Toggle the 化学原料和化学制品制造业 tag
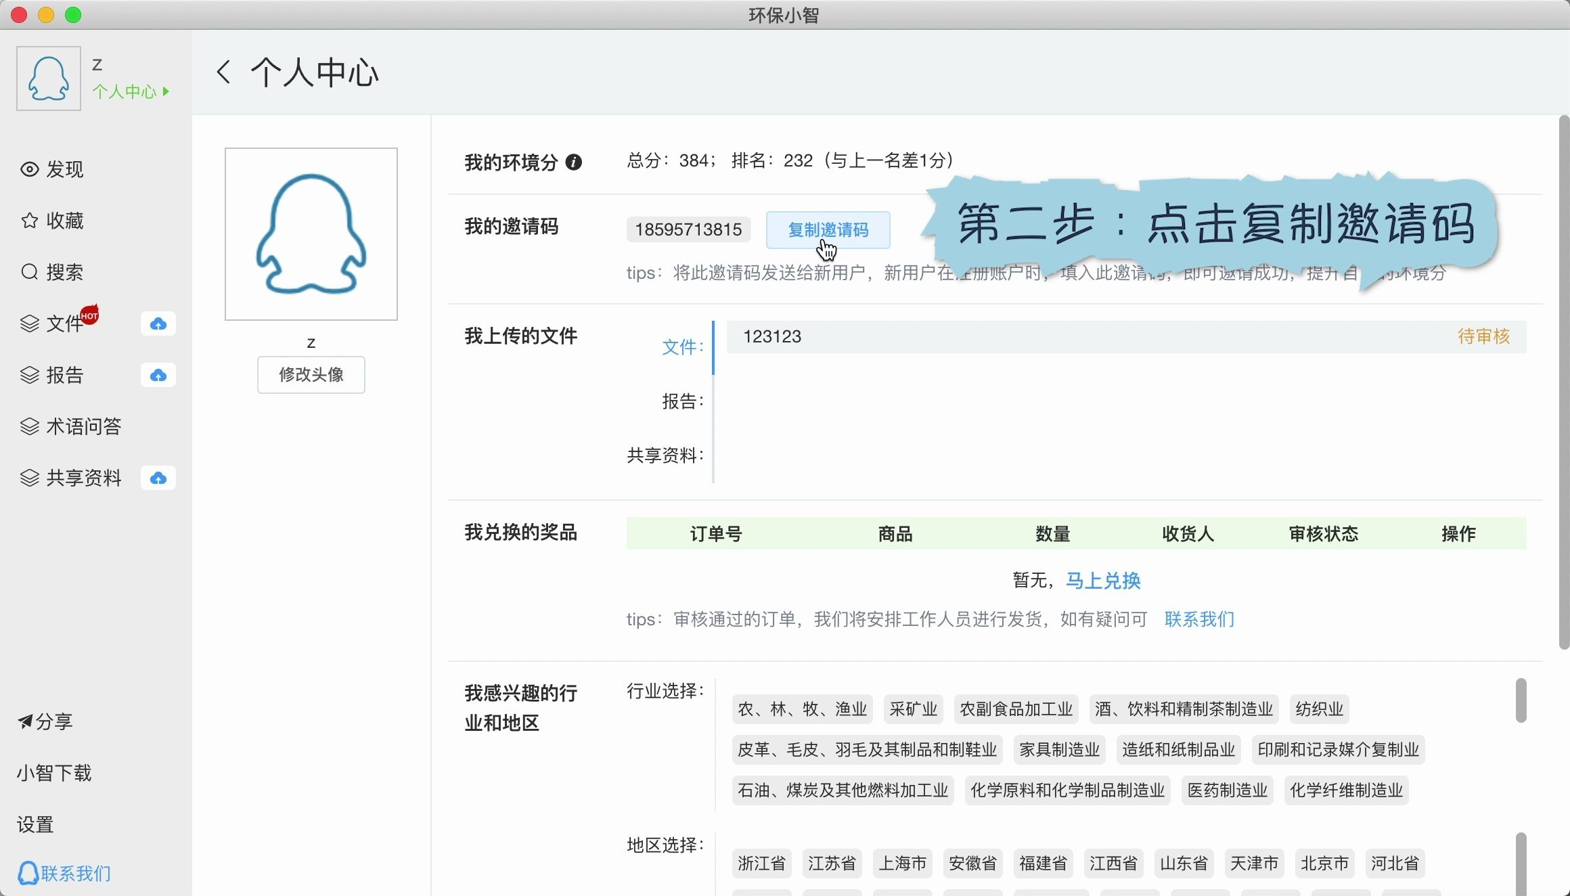This screenshot has height=896, width=1570. tap(1068, 790)
